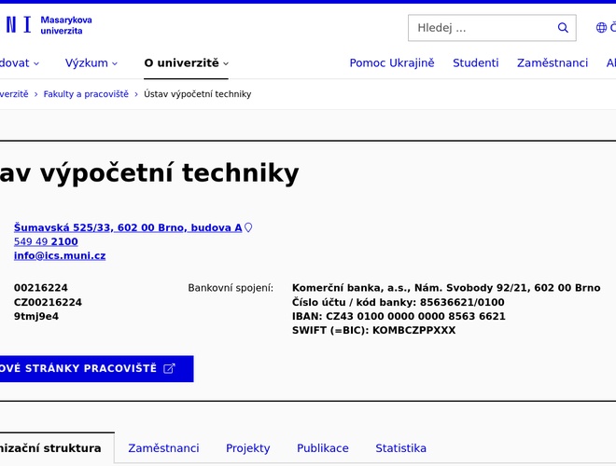616x466 pixels.
Task: Go to the Studenti section
Action: (476, 63)
